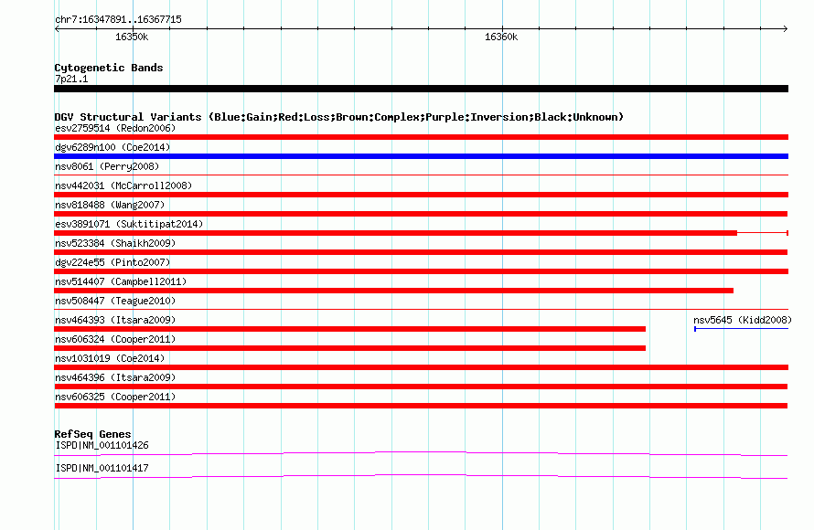Click the nsv523384 (Shaikh2009) label
Image resolution: width=814 pixels, height=530 pixels.
(x=115, y=243)
